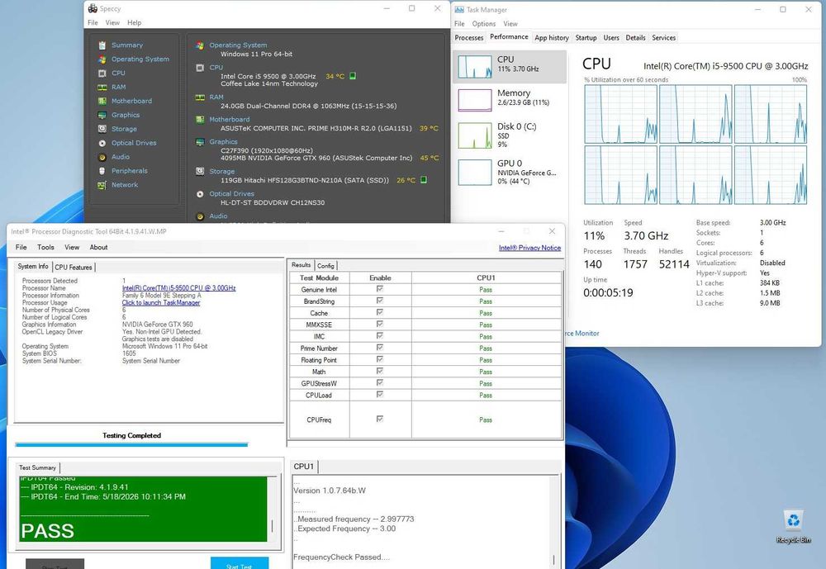Switch to Config tab in Intel tool
Viewport: 826px width, 569px height.
pyautogui.click(x=325, y=266)
